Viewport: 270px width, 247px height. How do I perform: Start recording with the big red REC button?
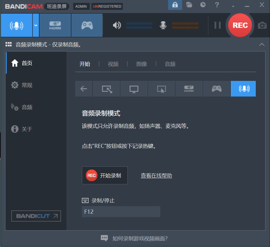(240, 25)
